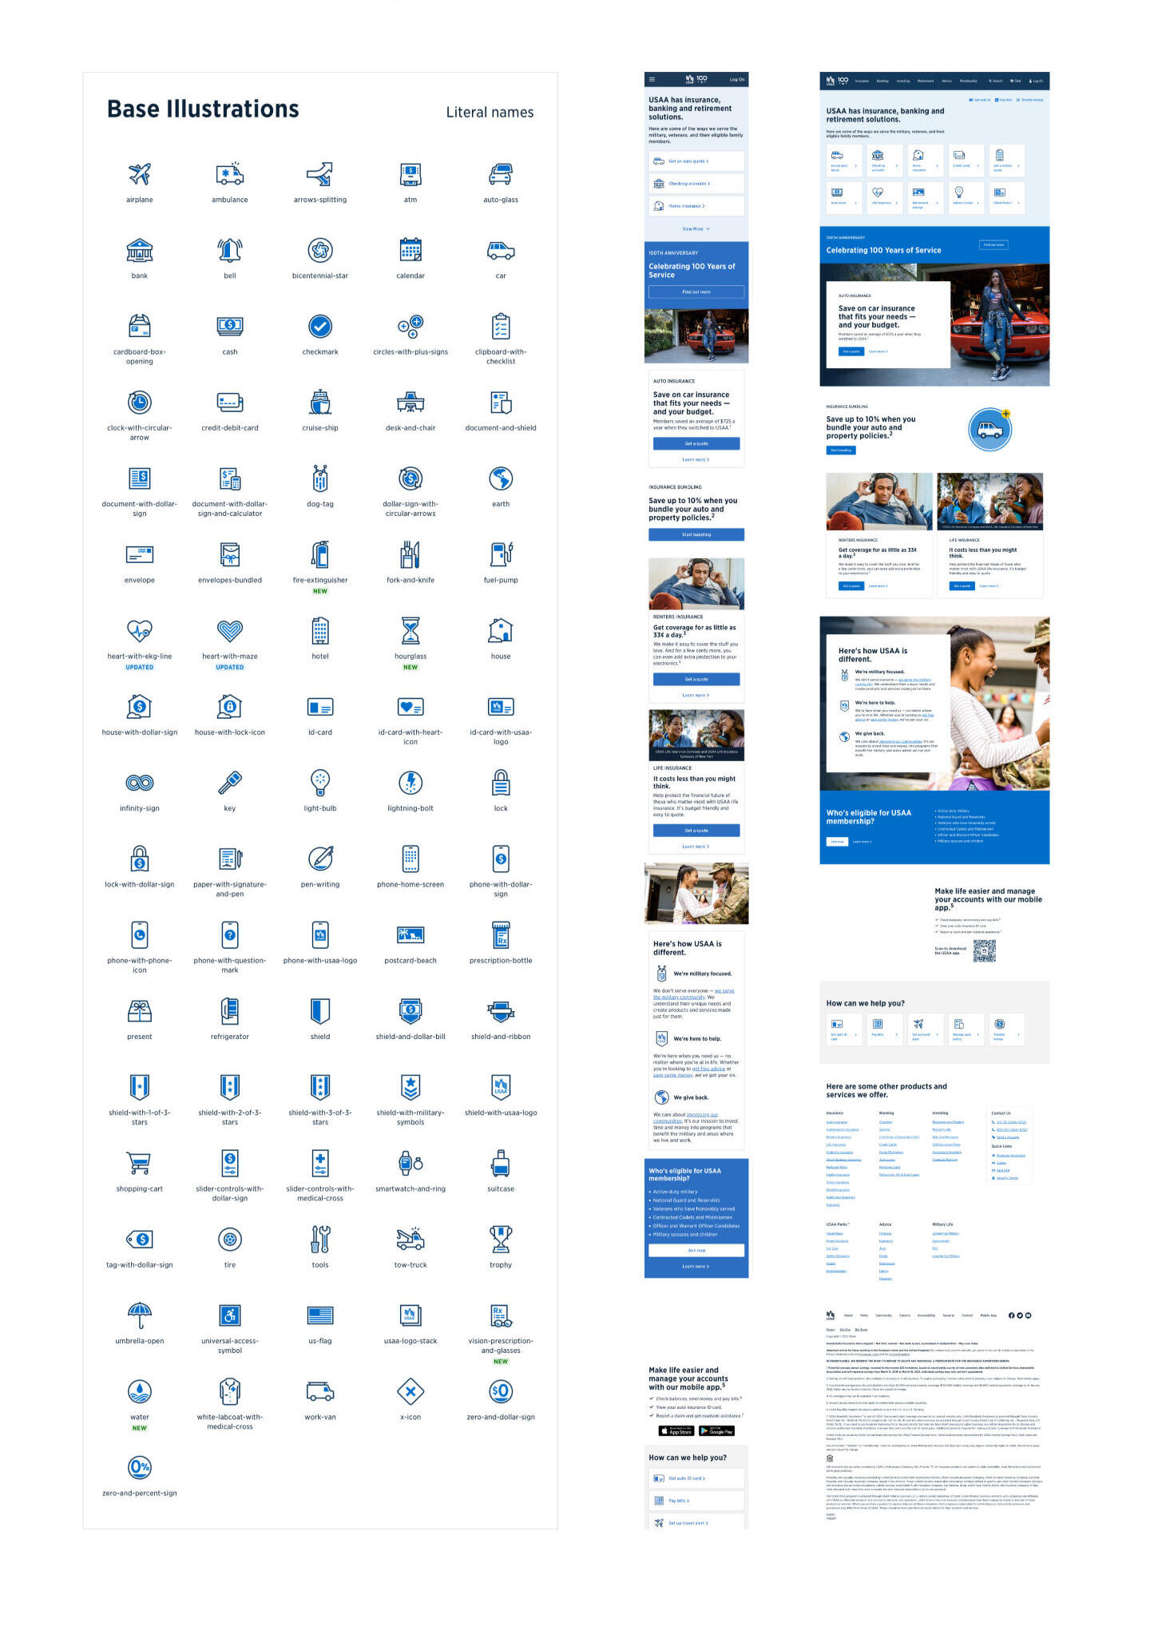Screen dimensions: 1150x1646
Task: Select the dog-tag illustration
Action: tap(320, 478)
